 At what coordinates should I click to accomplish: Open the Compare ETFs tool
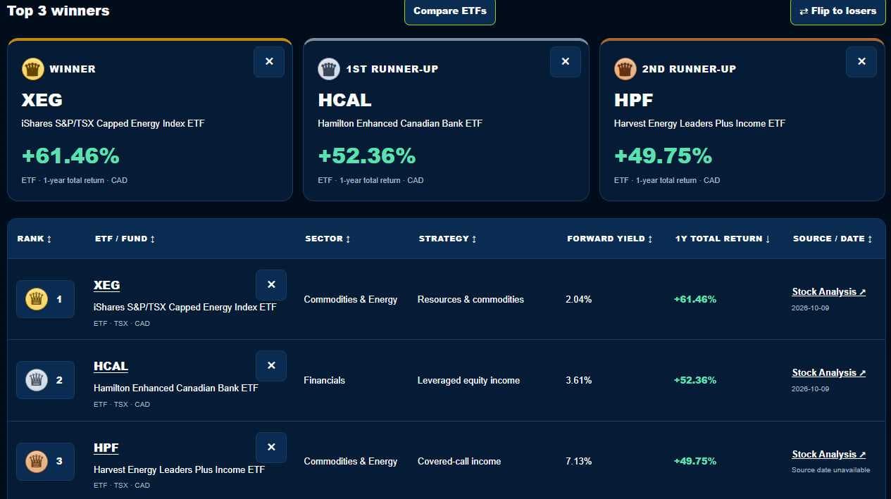pyautogui.click(x=450, y=11)
